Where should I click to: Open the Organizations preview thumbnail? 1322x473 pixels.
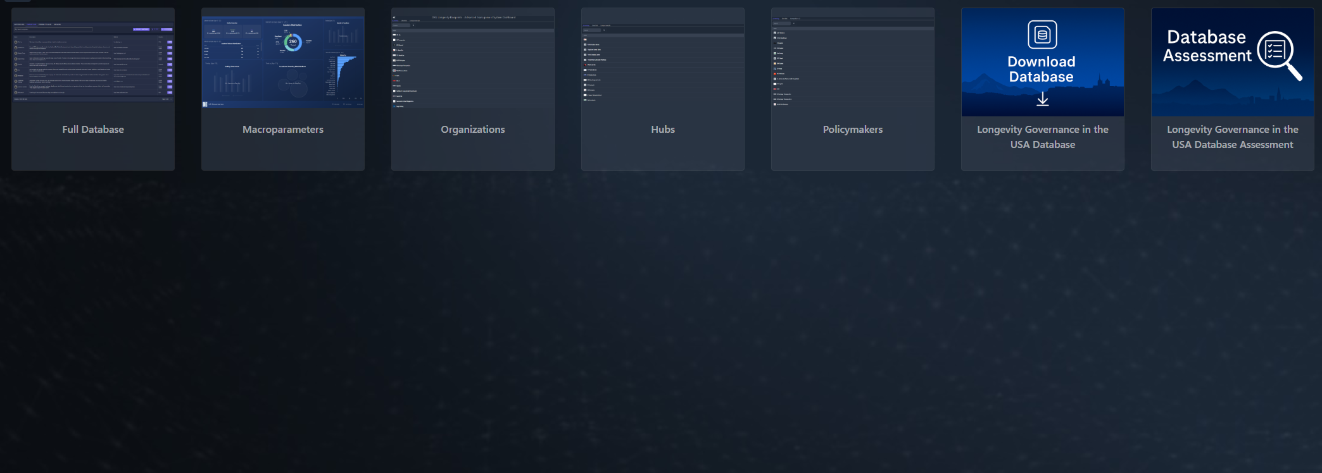473,62
